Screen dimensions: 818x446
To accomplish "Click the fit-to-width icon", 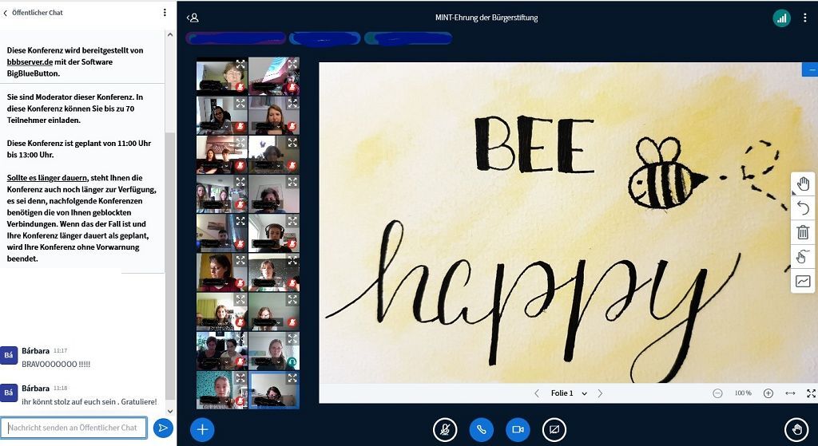I will pyautogui.click(x=790, y=393).
